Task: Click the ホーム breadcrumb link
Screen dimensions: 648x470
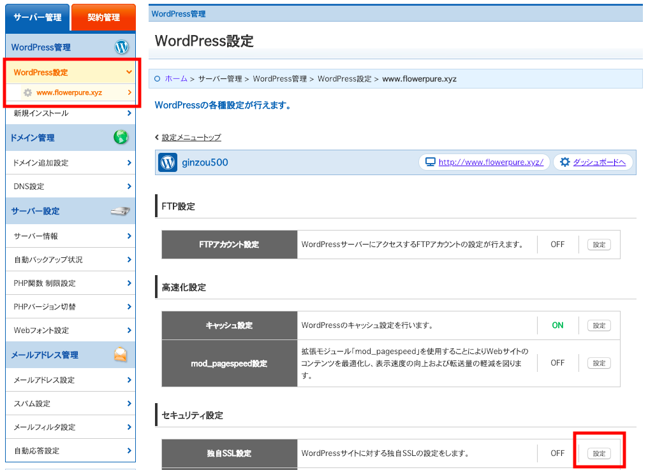Action: (176, 79)
